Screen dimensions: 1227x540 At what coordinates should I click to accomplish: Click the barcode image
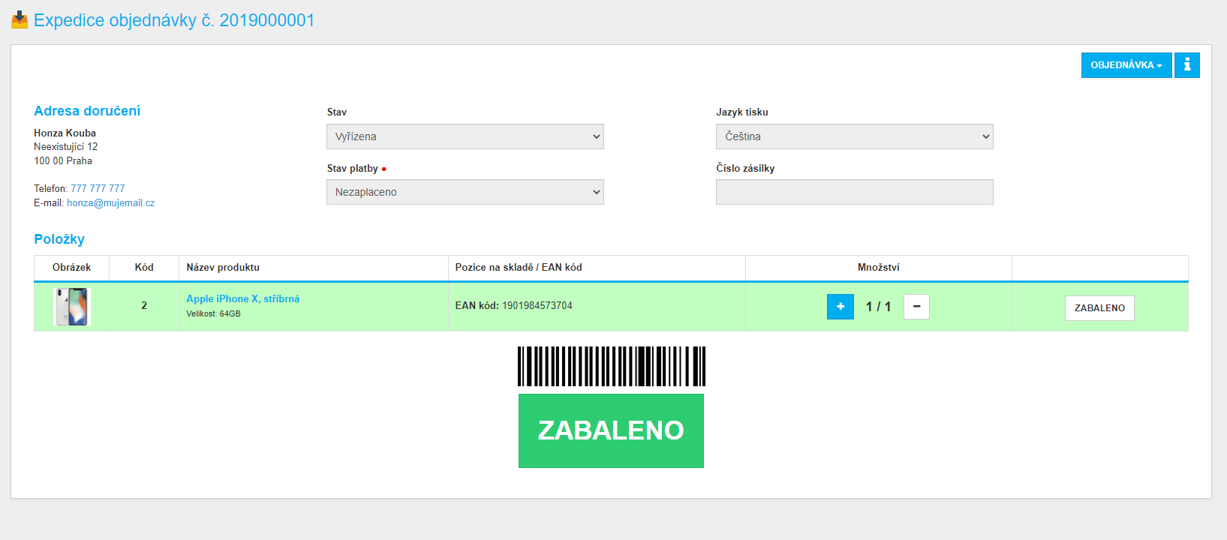612,366
